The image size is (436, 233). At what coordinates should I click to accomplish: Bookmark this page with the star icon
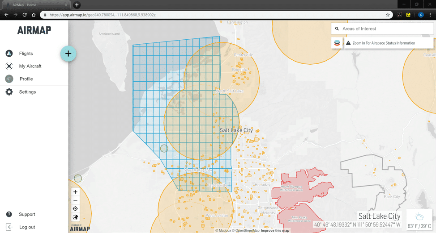[388, 15]
